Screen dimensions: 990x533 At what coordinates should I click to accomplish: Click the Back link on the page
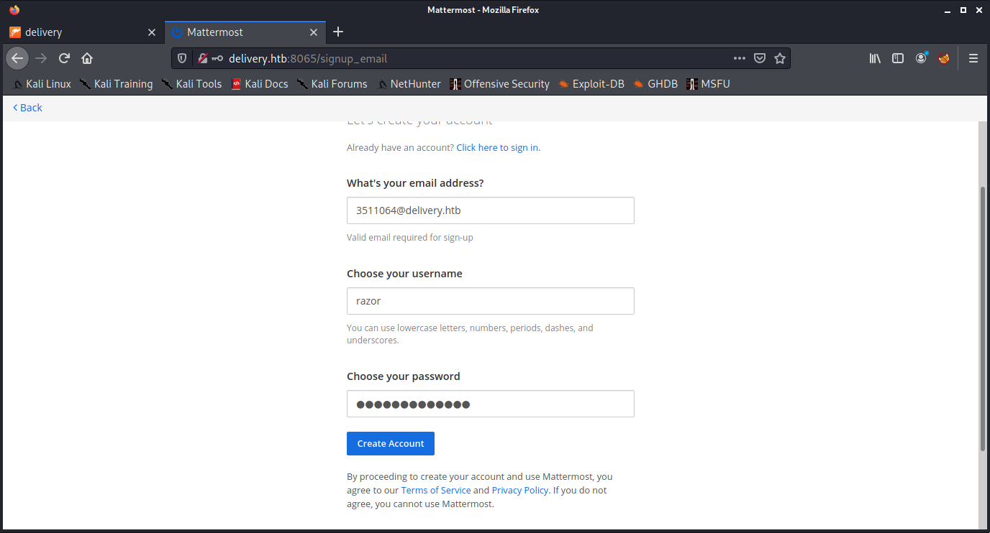27,108
